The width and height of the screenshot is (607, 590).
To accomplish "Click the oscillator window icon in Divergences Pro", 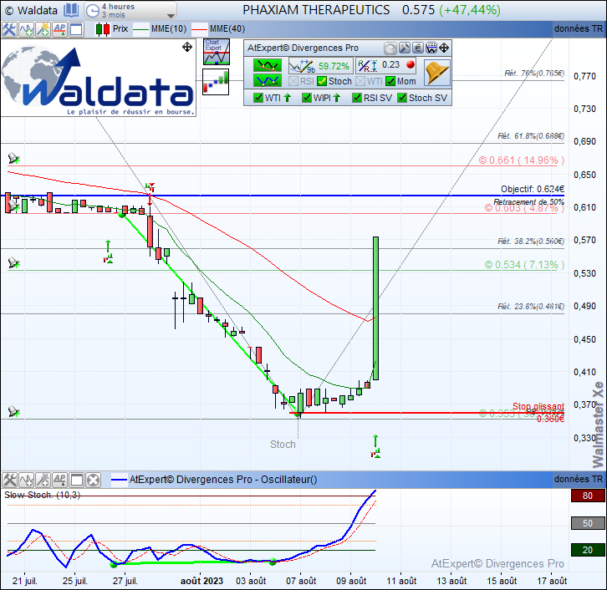I will pyautogui.click(x=431, y=48).
